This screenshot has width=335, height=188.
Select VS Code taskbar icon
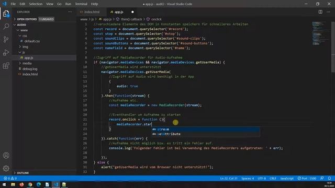[56, 184]
